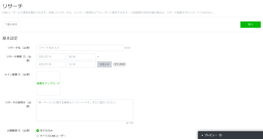Click the UTC +09:00 timezone badge

click(x=119, y=64)
